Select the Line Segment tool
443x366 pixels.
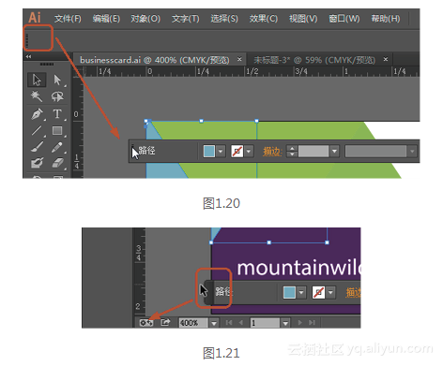point(37,130)
